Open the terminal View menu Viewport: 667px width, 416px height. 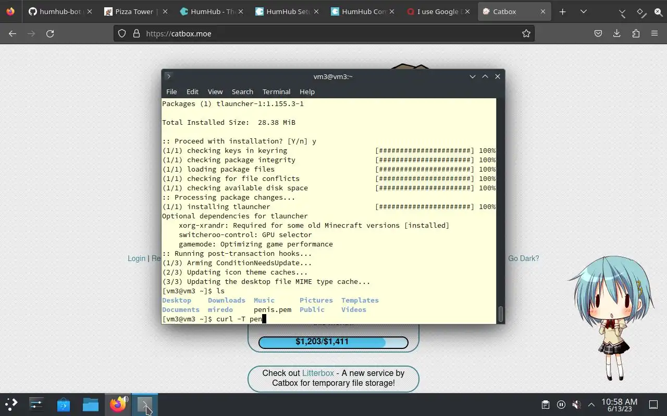coord(215,92)
